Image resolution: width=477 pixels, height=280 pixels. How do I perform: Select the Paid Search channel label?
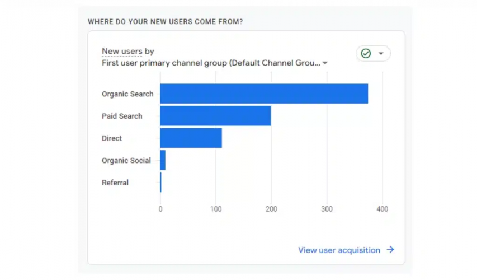(122, 116)
